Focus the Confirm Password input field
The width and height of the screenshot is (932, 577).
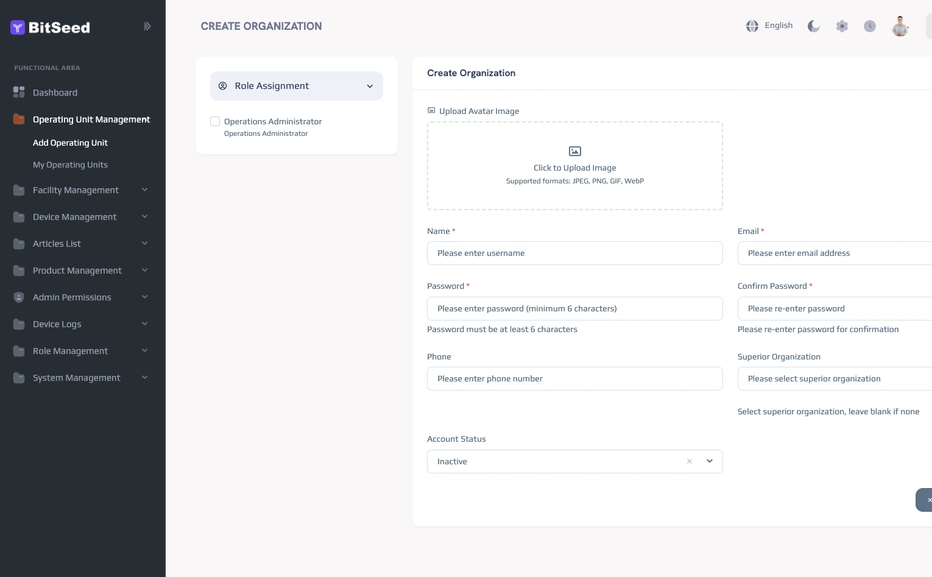coord(835,309)
